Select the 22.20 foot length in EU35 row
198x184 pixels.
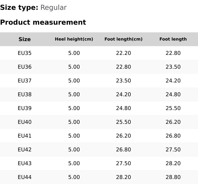123,53
